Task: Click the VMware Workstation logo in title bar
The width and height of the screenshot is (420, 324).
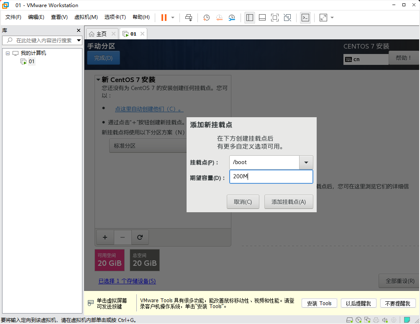Action: pos(5,5)
